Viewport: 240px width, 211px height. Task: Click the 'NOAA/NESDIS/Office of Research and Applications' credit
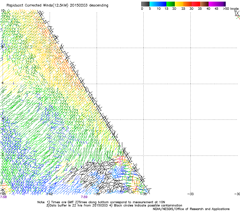[191, 209]
